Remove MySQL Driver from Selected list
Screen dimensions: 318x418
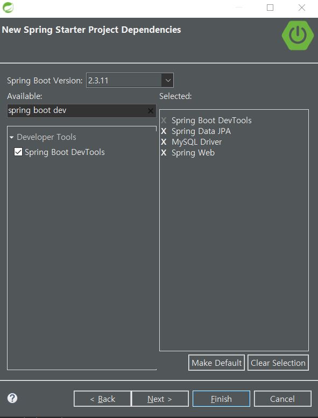click(164, 142)
